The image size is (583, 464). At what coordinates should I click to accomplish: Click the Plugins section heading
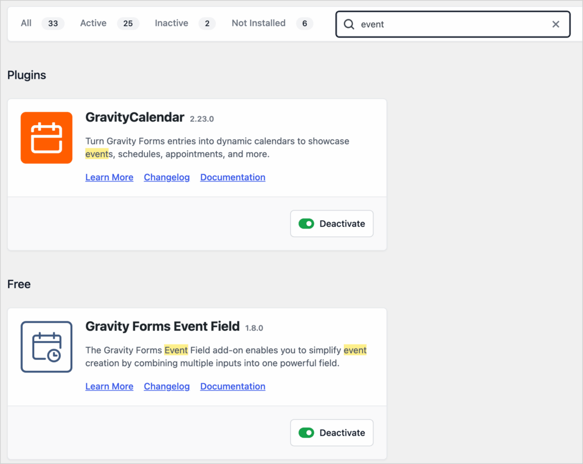[27, 76]
